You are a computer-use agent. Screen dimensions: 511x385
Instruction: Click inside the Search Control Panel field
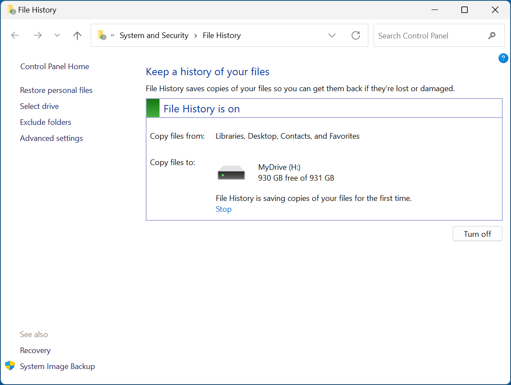tap(428, 35)
